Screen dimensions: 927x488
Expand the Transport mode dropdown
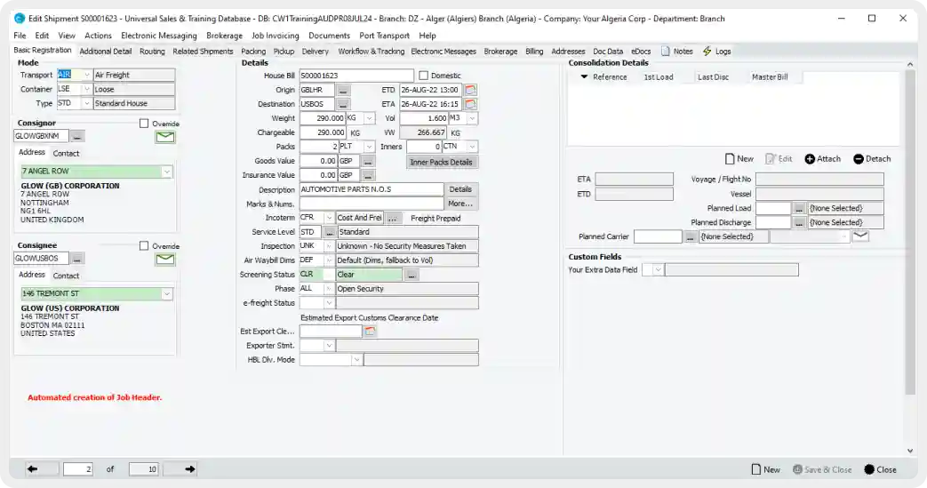[87, 76]
